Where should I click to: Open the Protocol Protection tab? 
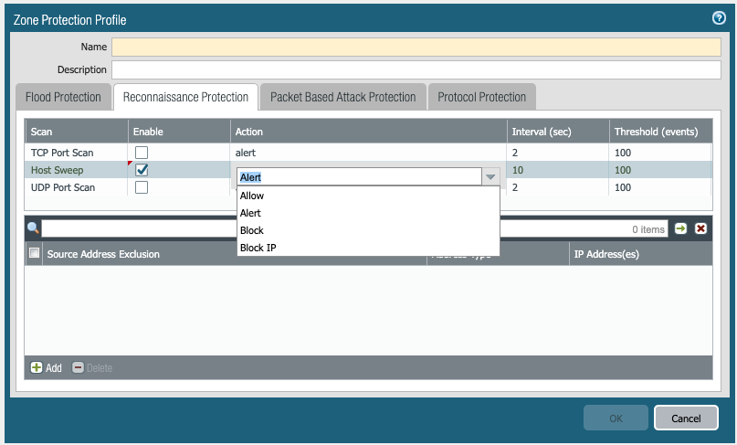point(482,97)
